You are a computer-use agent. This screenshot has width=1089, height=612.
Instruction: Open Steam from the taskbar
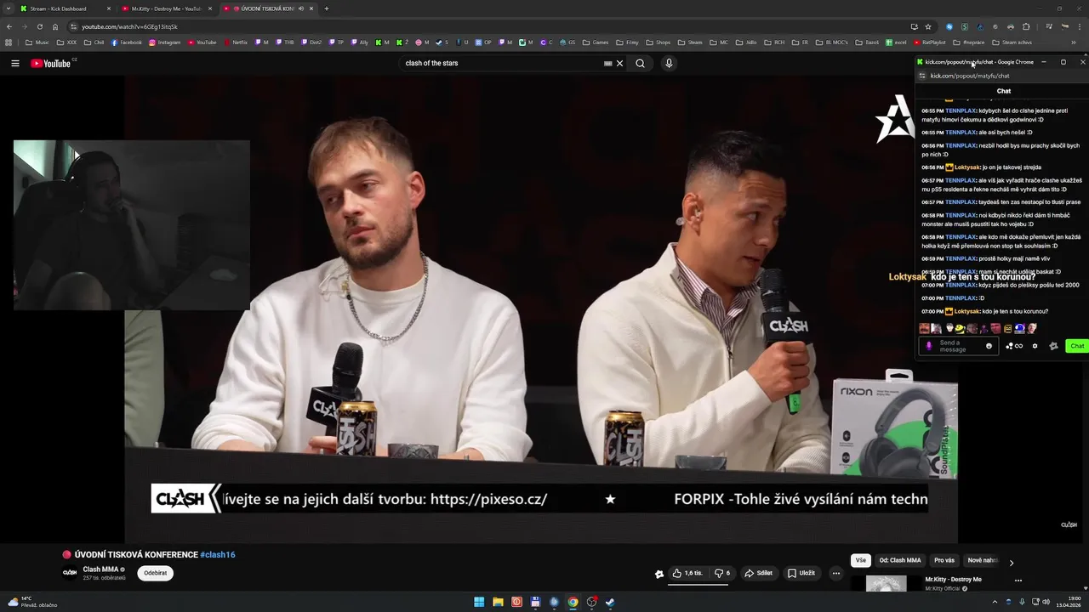point(610,602)
